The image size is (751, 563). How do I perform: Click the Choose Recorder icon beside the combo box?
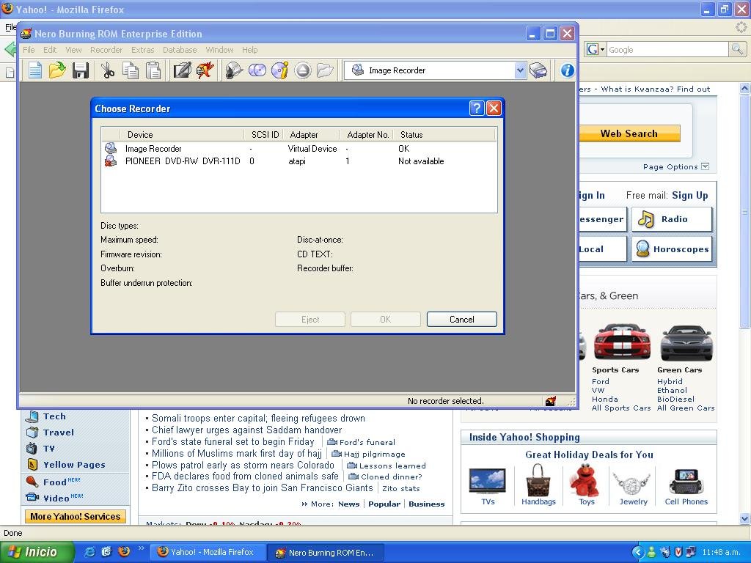(x=538, y=70)
